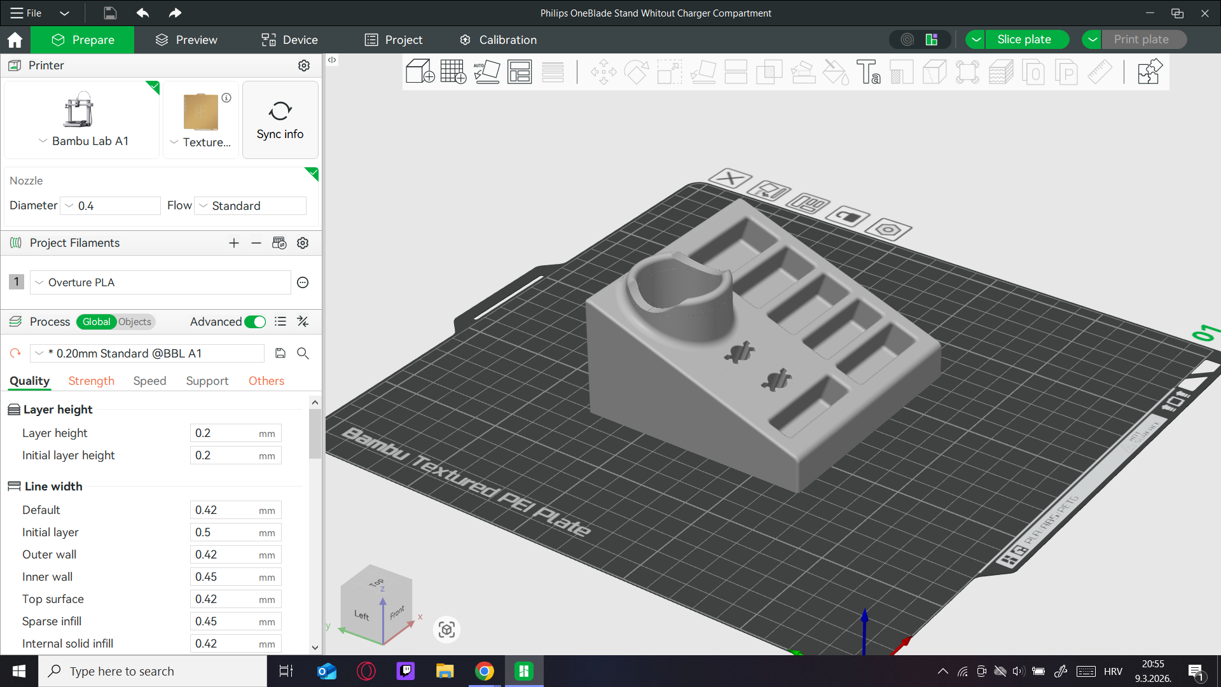Toggle the Advanced settings switch

[x=255, y=322]
